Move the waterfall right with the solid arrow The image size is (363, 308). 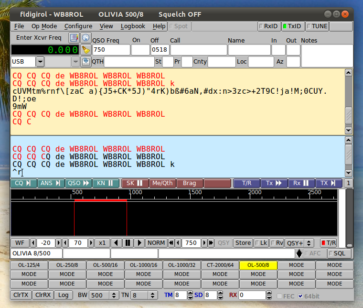(x=139, y=243)
